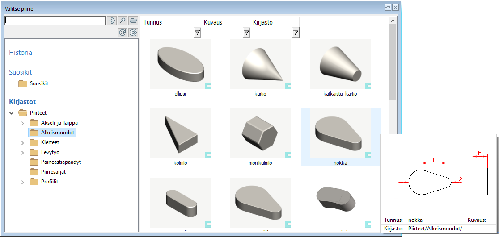
Task: Open the Suosikit folder under favorites
Action: click(38, 83)
